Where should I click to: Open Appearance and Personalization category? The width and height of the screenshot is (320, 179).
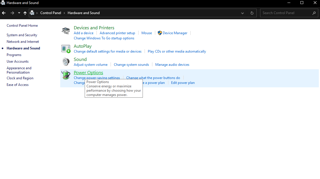19,70
